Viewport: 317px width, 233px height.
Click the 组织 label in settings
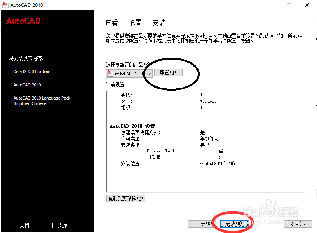(x=127, y=107)
